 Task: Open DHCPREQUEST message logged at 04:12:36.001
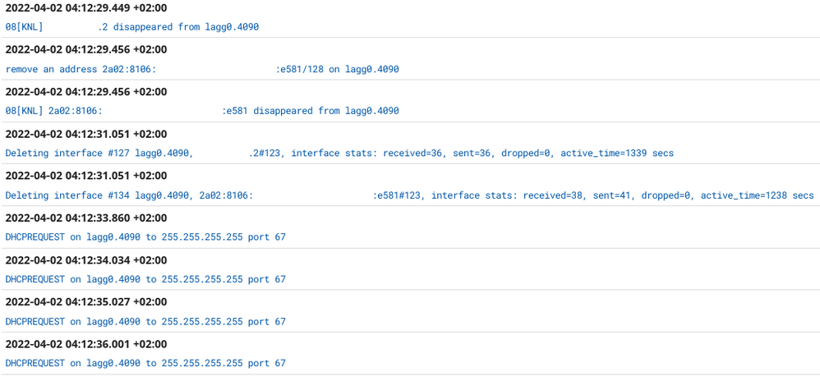click(x=145, y=364)
